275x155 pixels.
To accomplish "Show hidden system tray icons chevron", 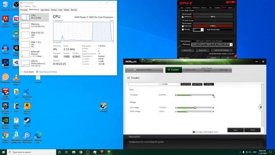I will (240, 152).
